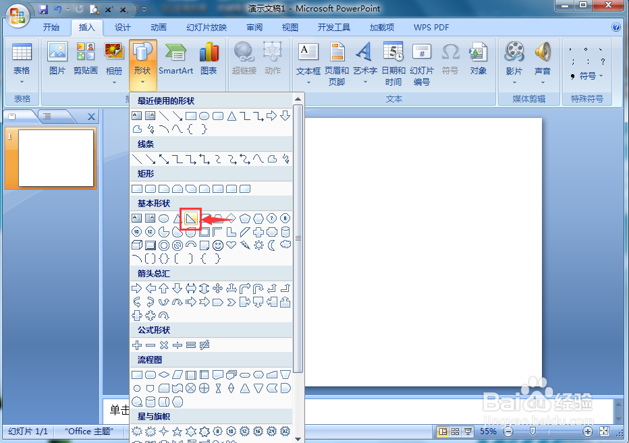Select the cloud shape
The width and height of the screenshot is (629, 443).
pyautogui.click(x=285, y=245)
